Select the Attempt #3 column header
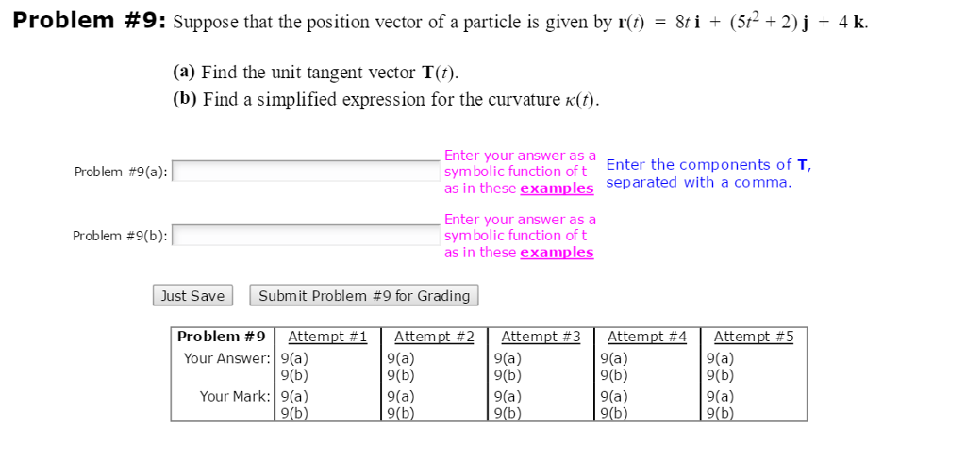The image size is (966, 461). pos(541,338)
